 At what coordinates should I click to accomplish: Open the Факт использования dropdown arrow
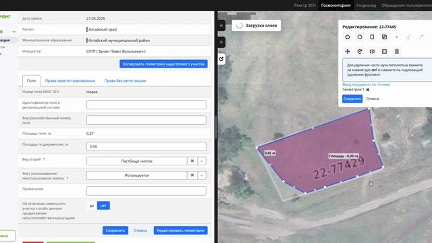tap(202, 175)
